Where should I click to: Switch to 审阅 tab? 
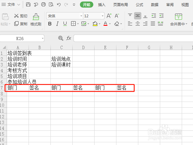coord(170,5)
